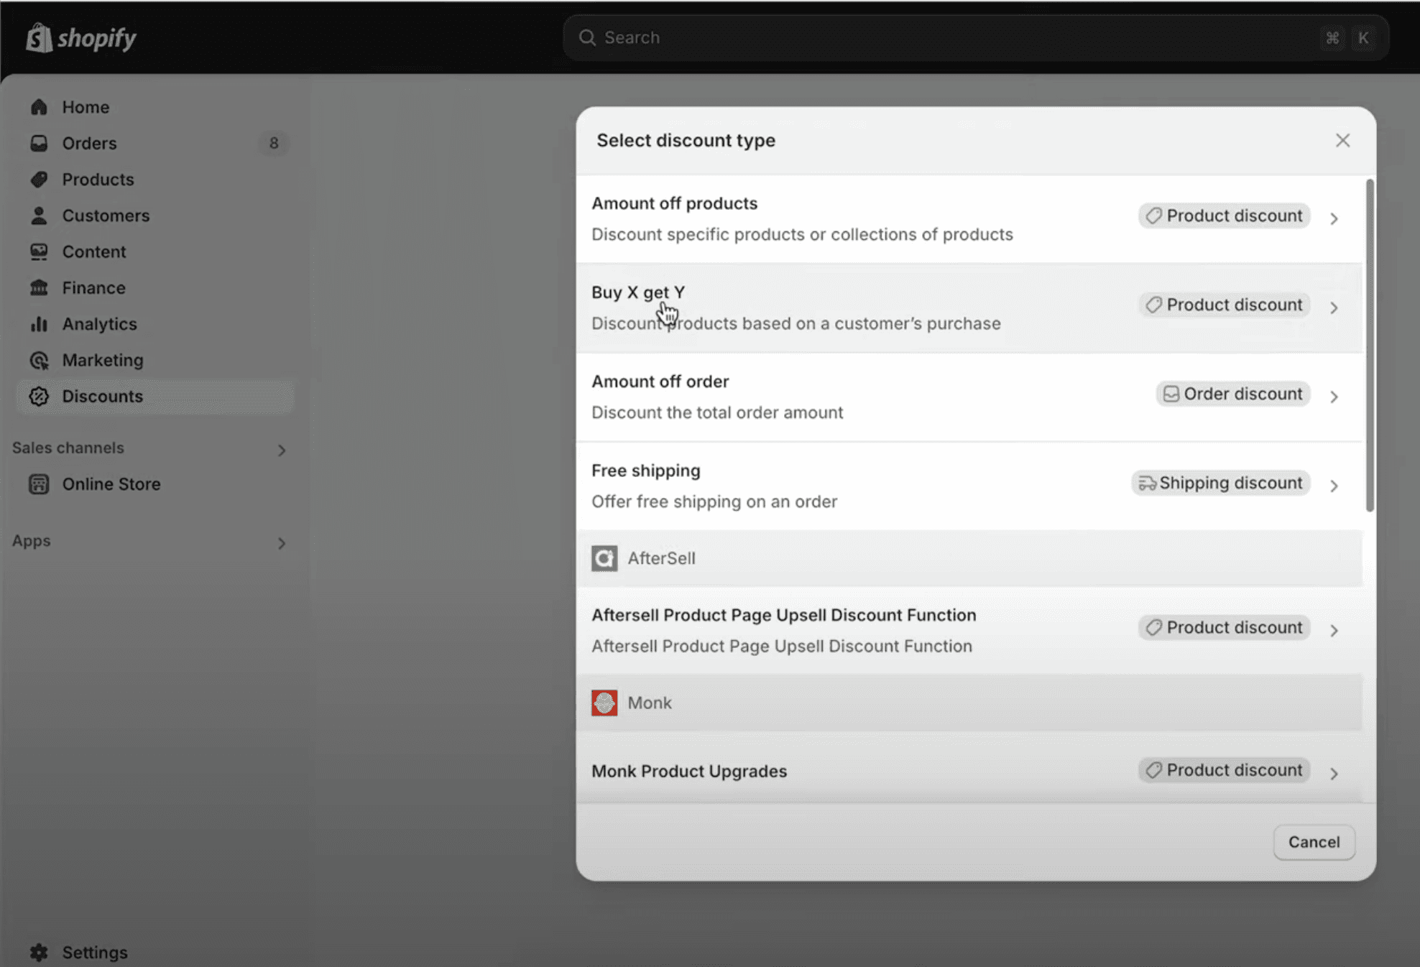Open Marketing in the sidebar
The width and height of the screenshot is (1420, 967).
coord(155,360)
